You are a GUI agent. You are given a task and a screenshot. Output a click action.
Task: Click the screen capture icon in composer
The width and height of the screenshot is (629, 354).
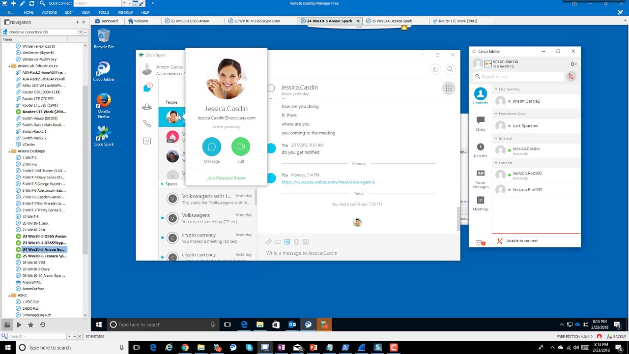point(278,242)
